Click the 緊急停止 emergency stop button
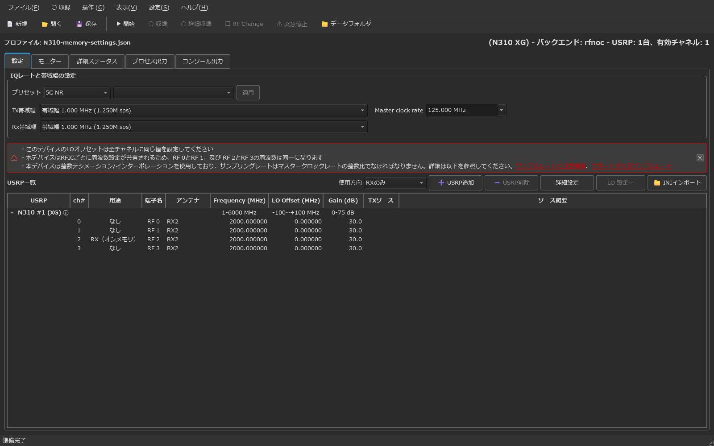Viewport: 714px width, 446px height. click(292, 24)
